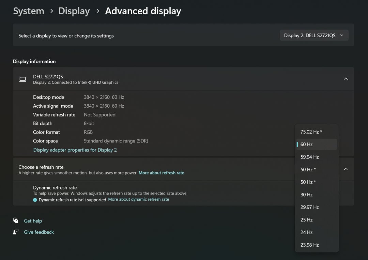This screenshot has width=368, height=260.
Task: Pick the first 50 Hz * entry
Action: pyautogui.click(x=316, y=169)
